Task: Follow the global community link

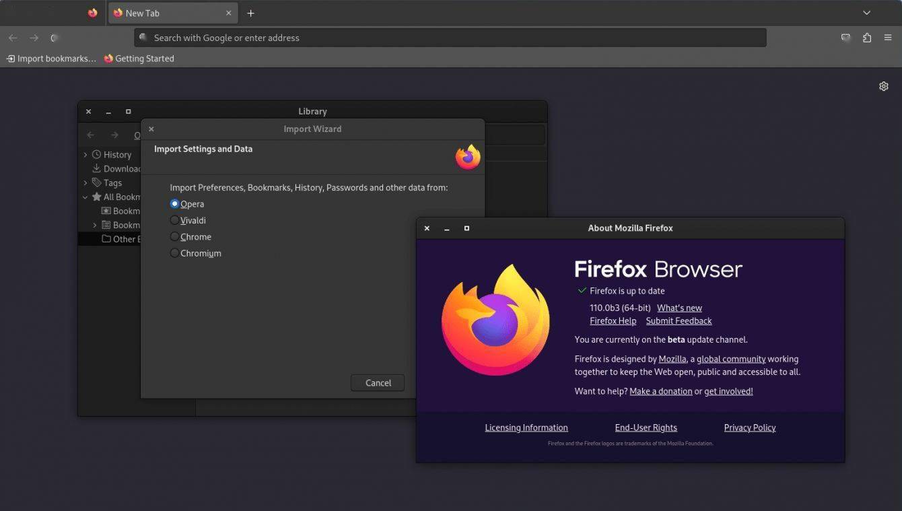Action: (731, 359)
